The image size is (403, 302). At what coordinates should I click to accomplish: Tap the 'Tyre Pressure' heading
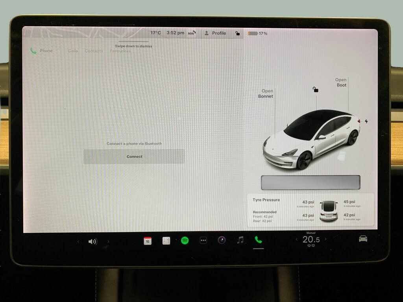(266, 200)
